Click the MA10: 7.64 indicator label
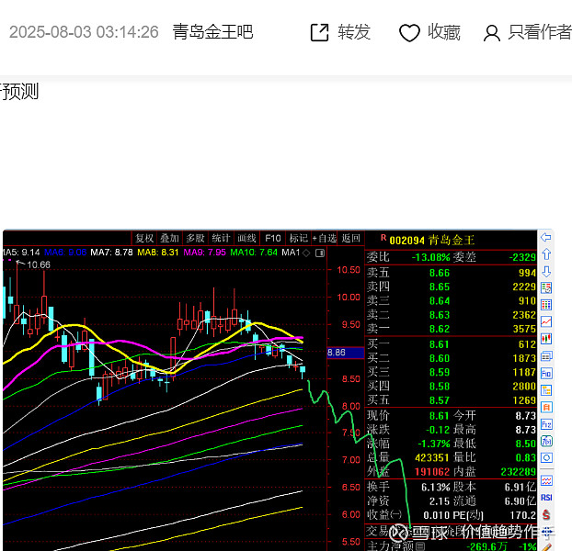572x551 pixels. tap(254, 253)
